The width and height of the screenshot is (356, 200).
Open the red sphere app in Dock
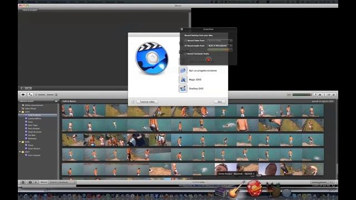254,188
